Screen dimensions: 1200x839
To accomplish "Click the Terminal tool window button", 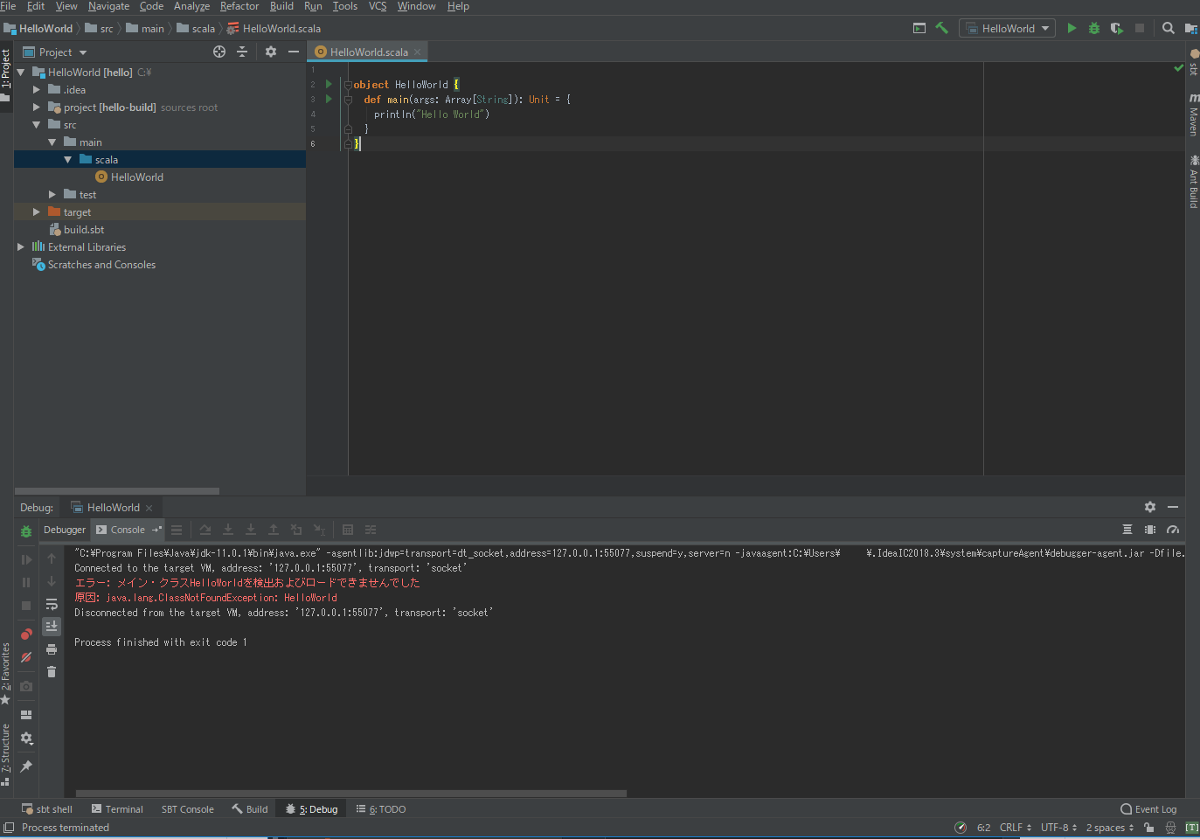I will (x=116, y=808).
